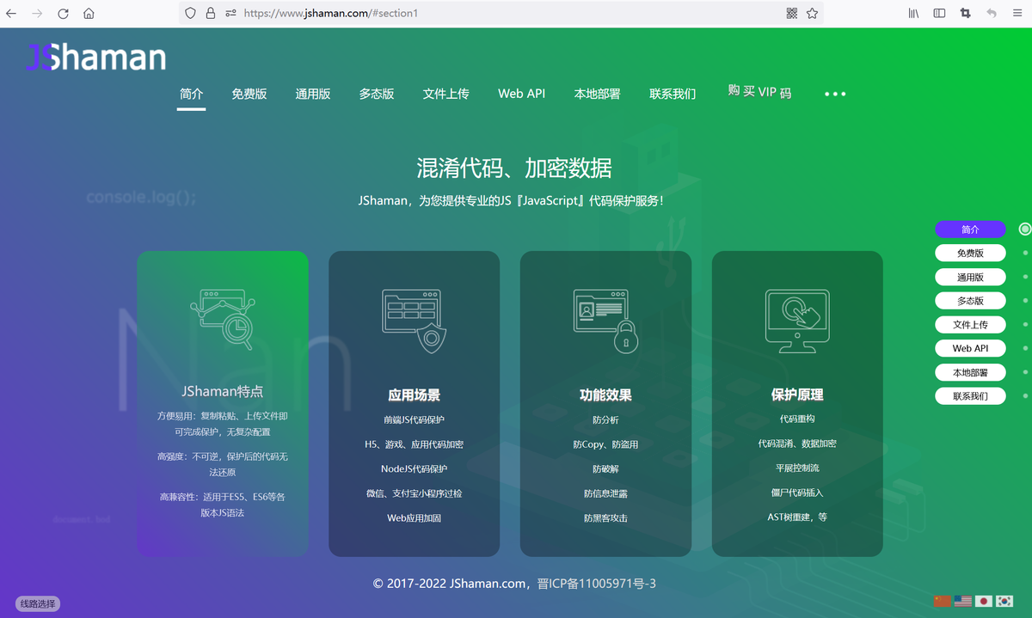Open the 免费版 tab in top navigation

249,94
